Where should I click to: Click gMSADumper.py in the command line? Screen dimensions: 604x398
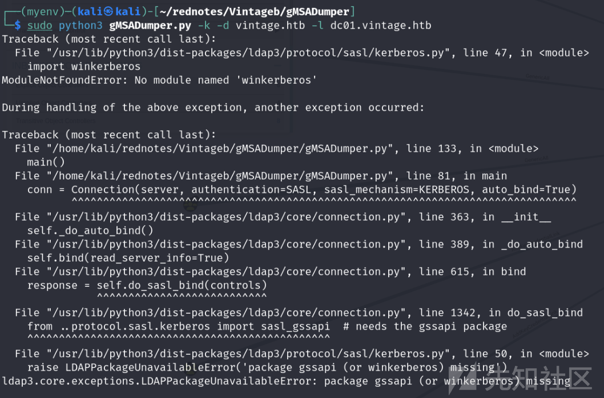click(150, 26)
